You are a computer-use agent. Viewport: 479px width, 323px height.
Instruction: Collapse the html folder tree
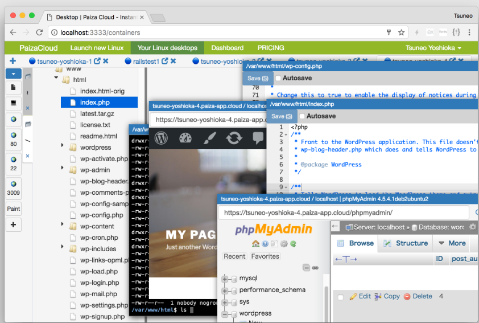(56, 77)
